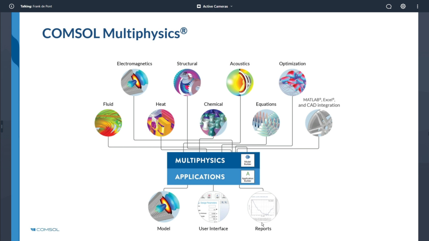Open the three-dot more options menu
This screenshot has width=429, height=241.
(417, 6)
